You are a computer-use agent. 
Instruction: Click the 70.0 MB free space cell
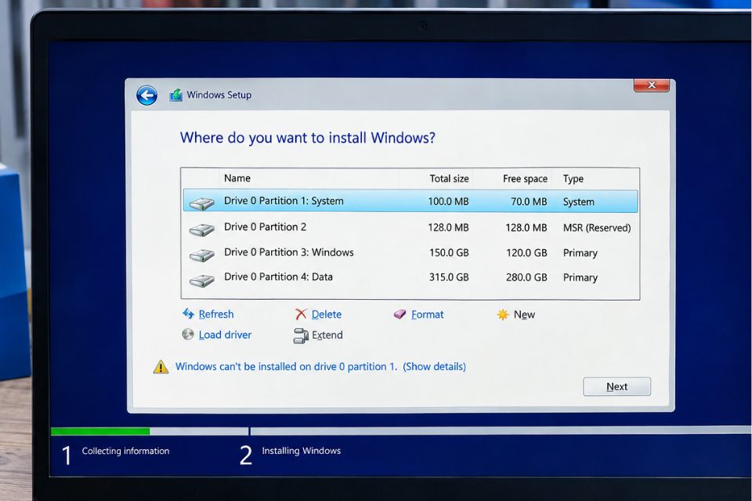coord(529,201)
